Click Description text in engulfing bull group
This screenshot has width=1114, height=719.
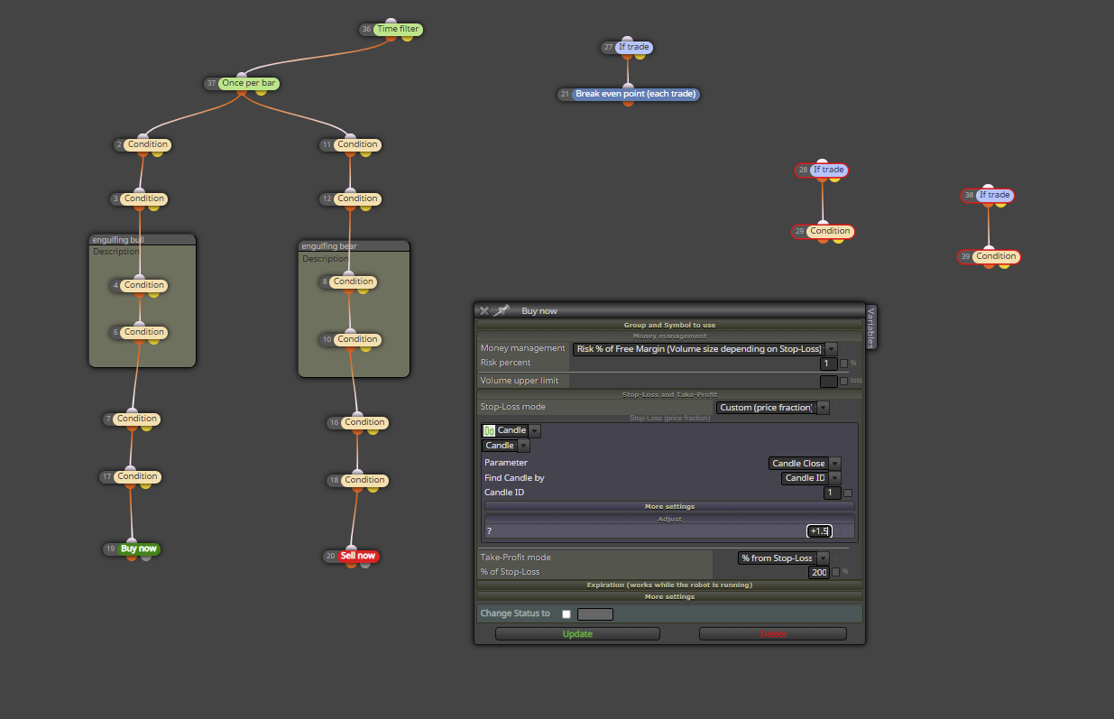click(115, 252)
